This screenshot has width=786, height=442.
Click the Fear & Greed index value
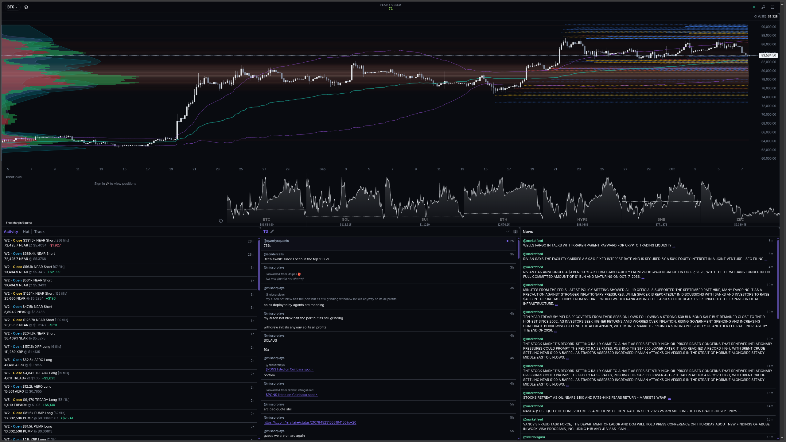(x=391, y=9)
